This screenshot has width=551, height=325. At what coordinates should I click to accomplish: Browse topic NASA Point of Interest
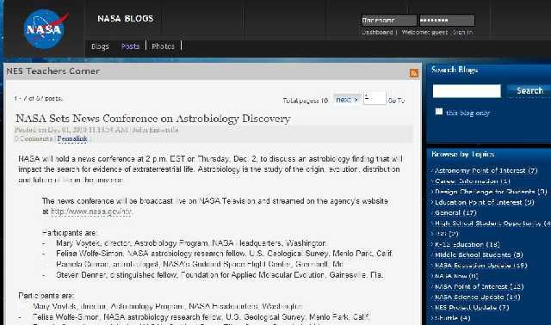coord(479,286)
